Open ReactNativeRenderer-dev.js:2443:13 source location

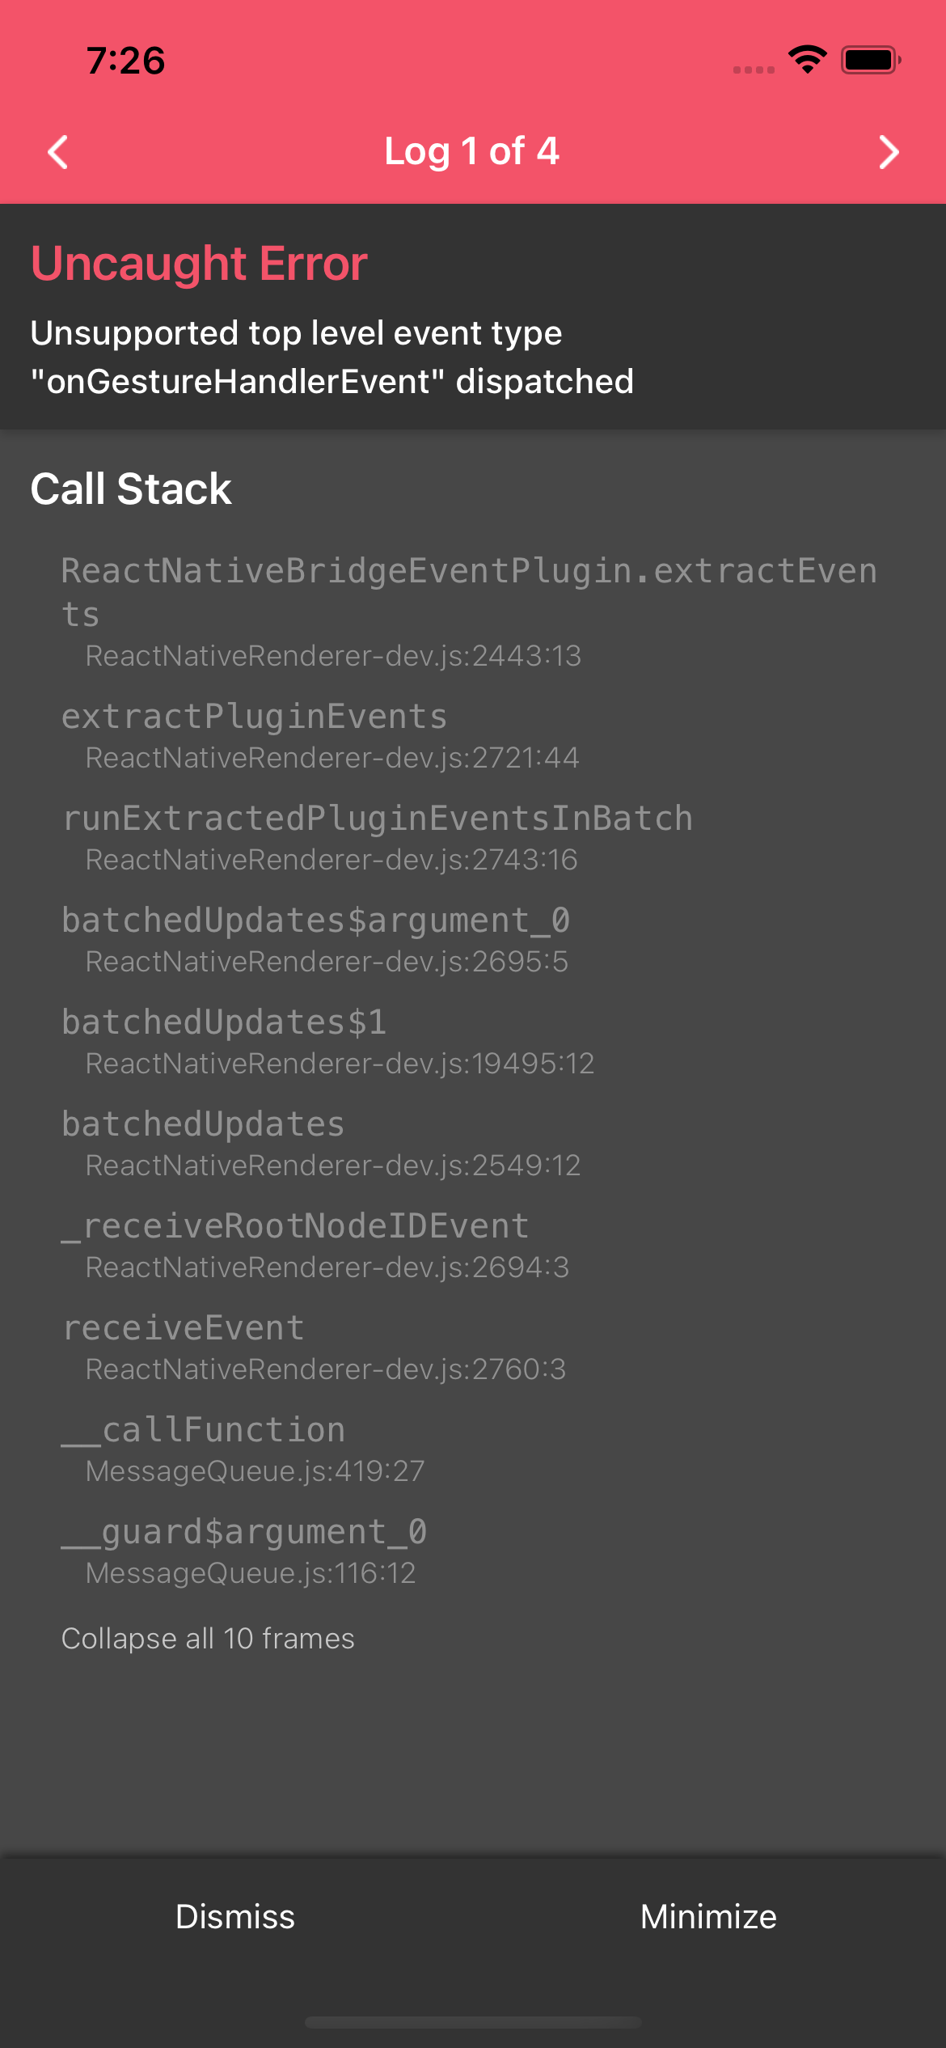click(332, 656)
